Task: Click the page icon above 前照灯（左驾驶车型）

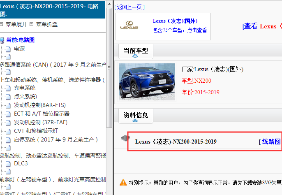Action: (x=8, y=172)
